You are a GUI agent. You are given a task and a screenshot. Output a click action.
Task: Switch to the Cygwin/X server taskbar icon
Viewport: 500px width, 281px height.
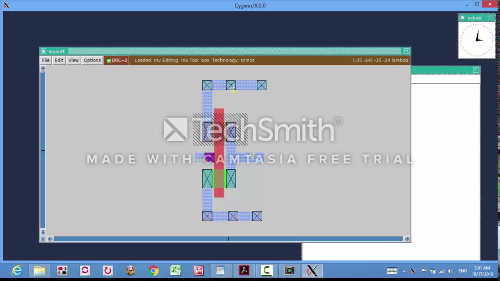click(x=312, y=270)
